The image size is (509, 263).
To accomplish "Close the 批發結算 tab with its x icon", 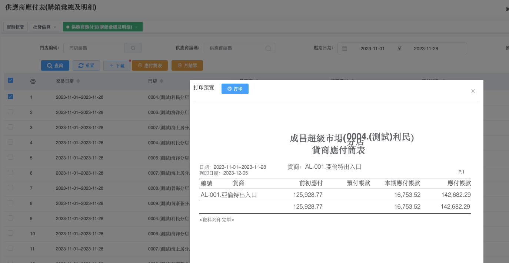I will pos(55,27).
